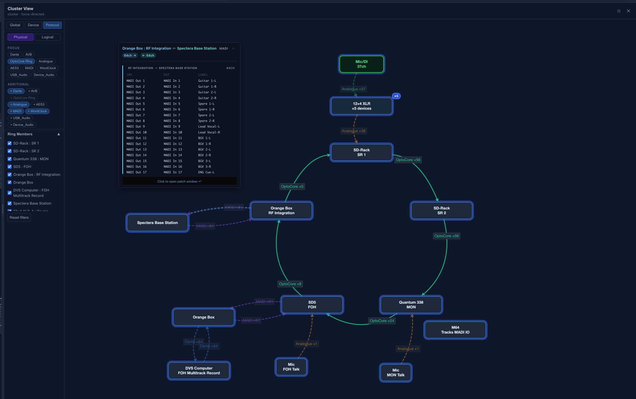
Task: Switch to the Device tab
Action: (33, 25)
